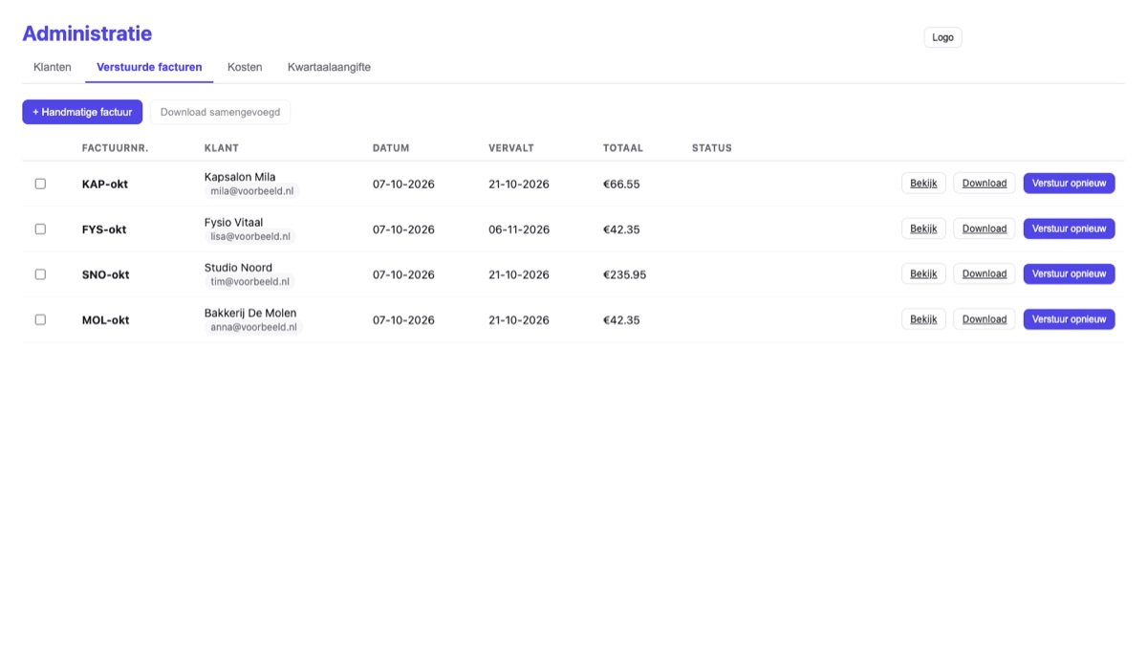
Task: Download the FYS-okt invoice
Action: [x=985, y=229]
